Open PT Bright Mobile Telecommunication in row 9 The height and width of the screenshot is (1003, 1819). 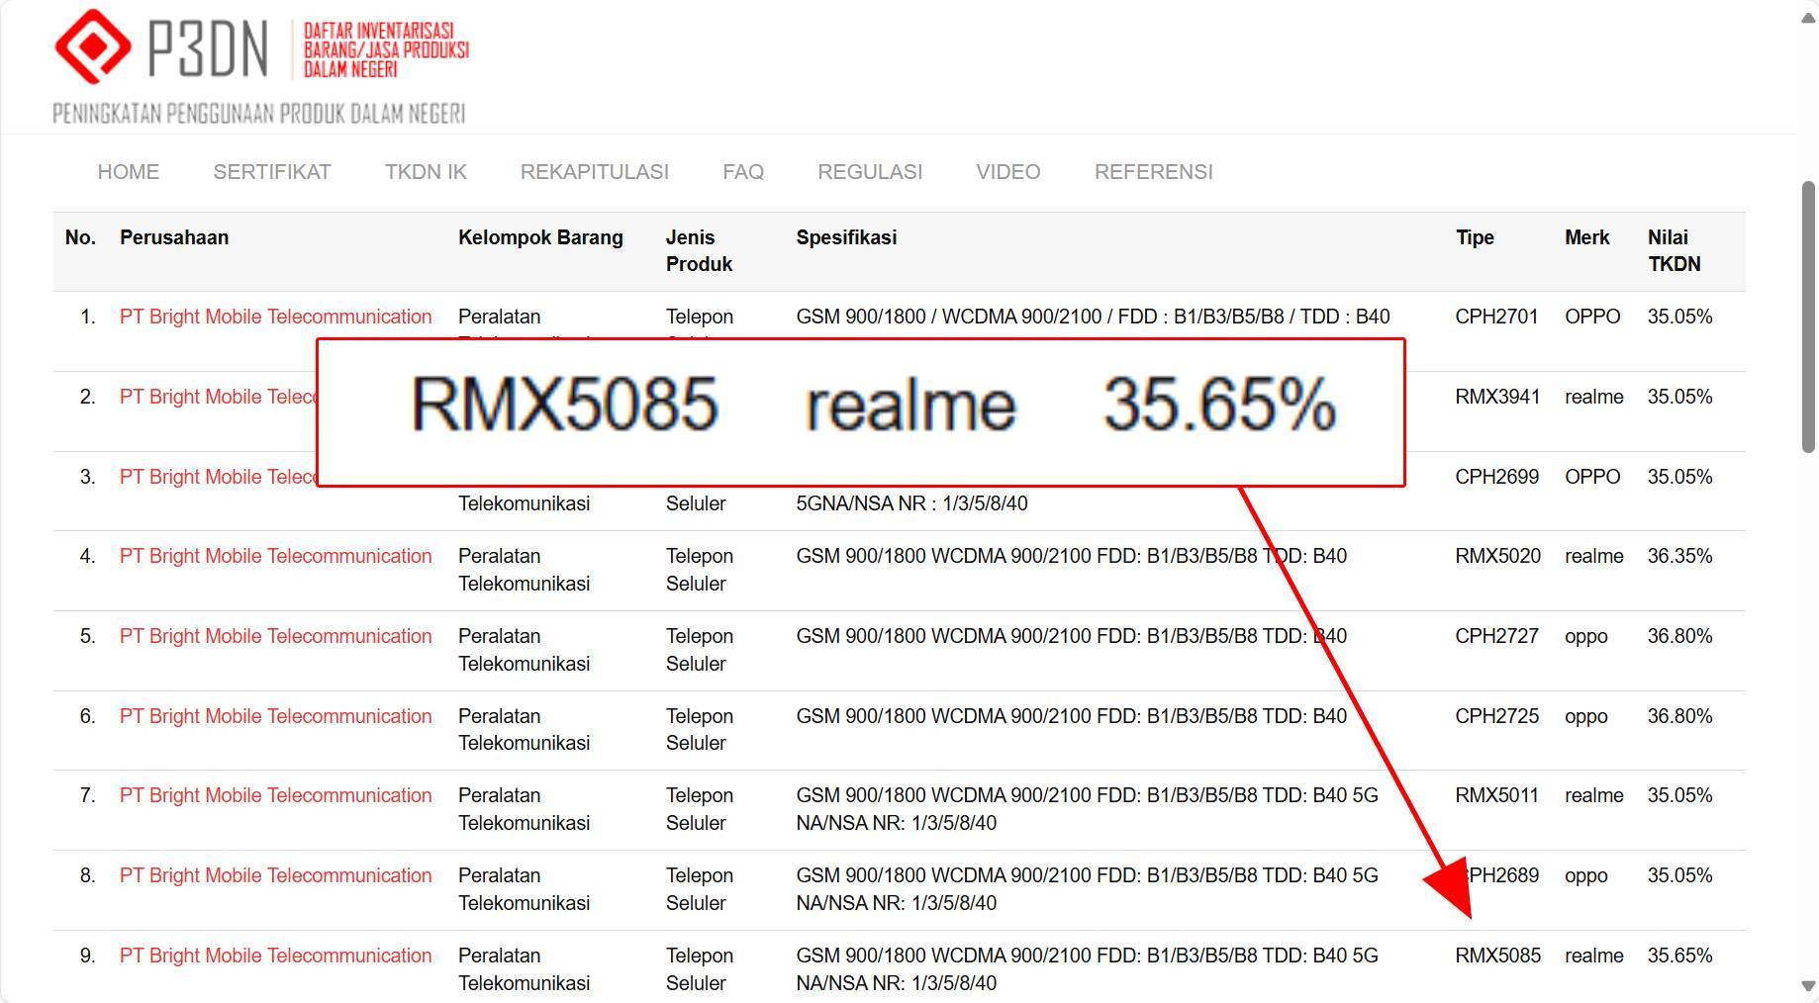(275, 956)
